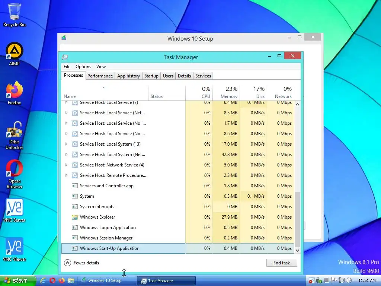The image size is (381, 286).
Task: Switch to the Performance tab
Action: coord(100,76)
